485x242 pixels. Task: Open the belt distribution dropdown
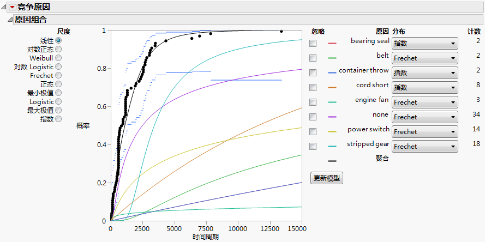tap(424, 58)
